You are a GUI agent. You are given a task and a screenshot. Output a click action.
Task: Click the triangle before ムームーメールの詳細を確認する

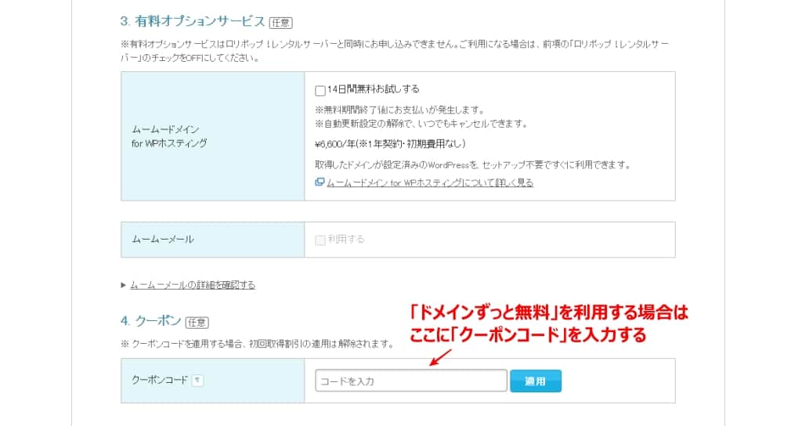[x=123, y=285]
